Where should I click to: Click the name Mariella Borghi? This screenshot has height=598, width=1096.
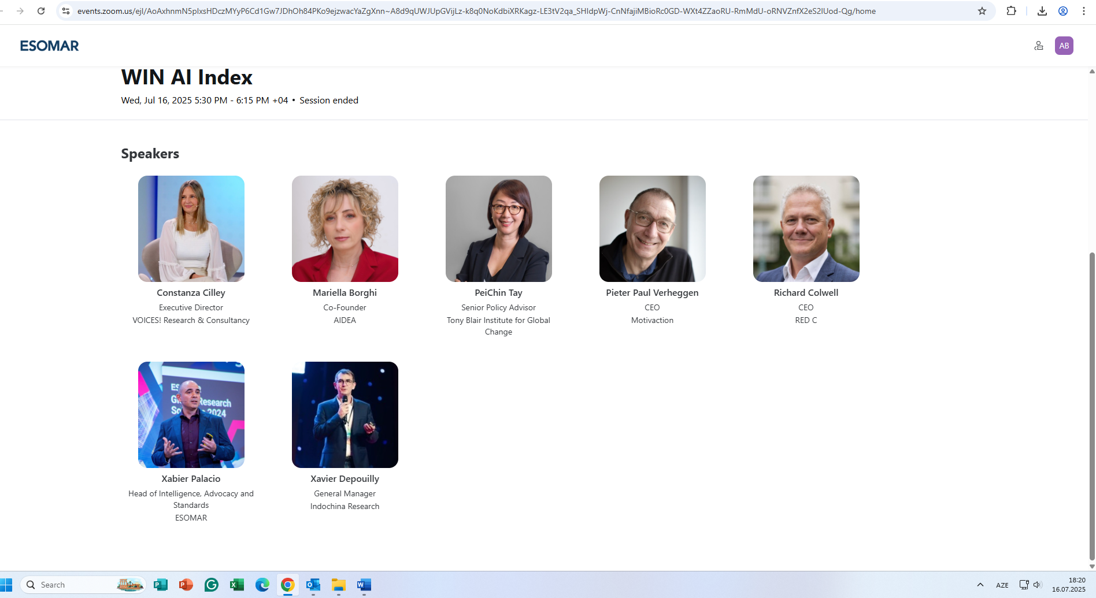tap(345, 293)
